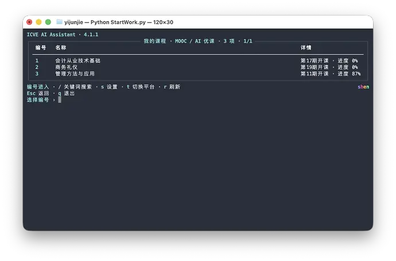Click the "选择编号 ›" prompt input cursor
Viewport: 396px width, 261px height.
[x=60, y=100]
